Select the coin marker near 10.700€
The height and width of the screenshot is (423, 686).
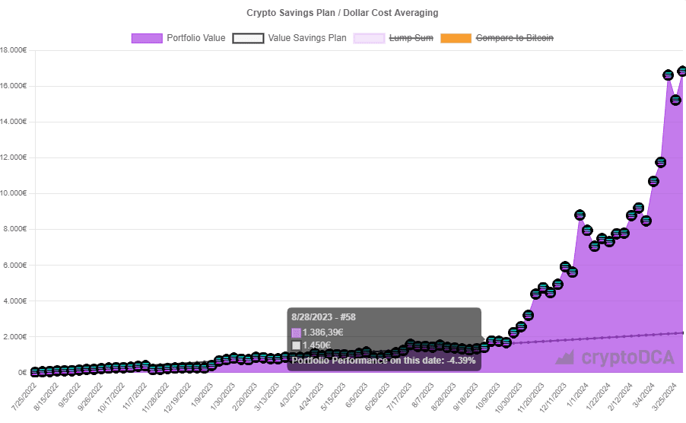point(653,181)
